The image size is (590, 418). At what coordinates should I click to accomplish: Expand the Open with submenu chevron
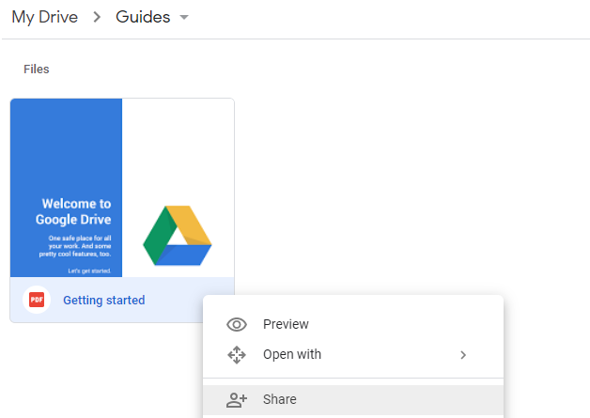(x=463, y=355)
